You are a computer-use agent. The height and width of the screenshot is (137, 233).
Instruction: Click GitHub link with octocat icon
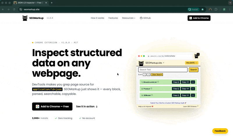(145, 18)
